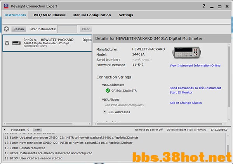Screen dimensions: 233x164
Task: Open the Add or Change Aliases link
Action: (186, 103)
